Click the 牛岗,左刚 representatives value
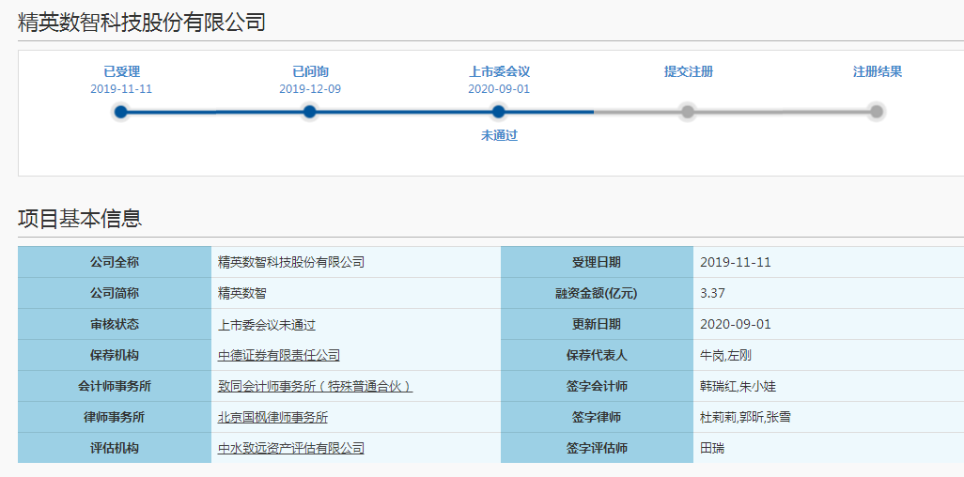Image resolution: width=964 pixels, height=477 pixels. 725,355
